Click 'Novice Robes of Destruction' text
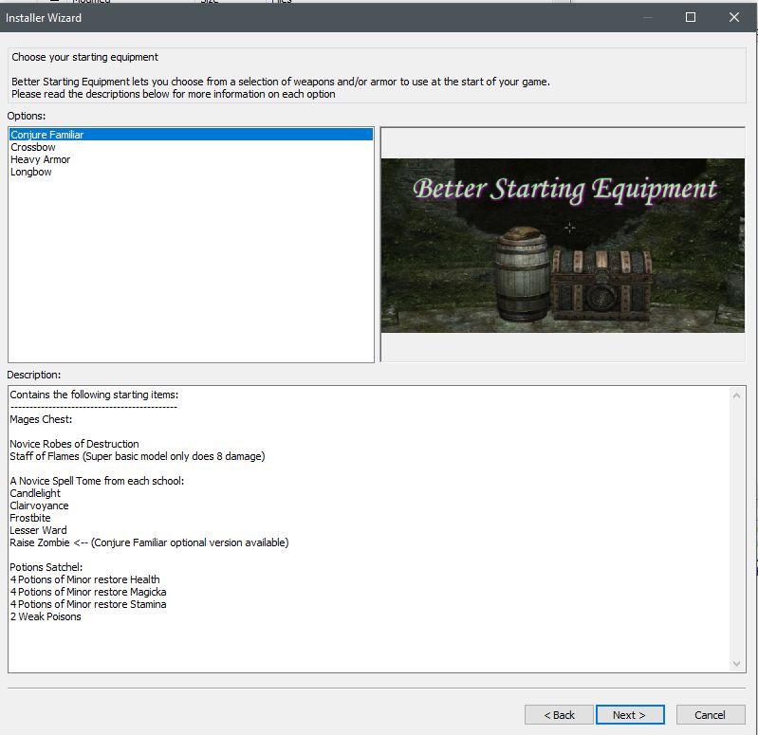This screenshot has width=758, height=735. [74, 444]
